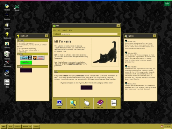Image resolution: width=172 pixels, height=129 pixels.
Task: Click the red circle icon in taskbar tray
Action: [162, 126]
